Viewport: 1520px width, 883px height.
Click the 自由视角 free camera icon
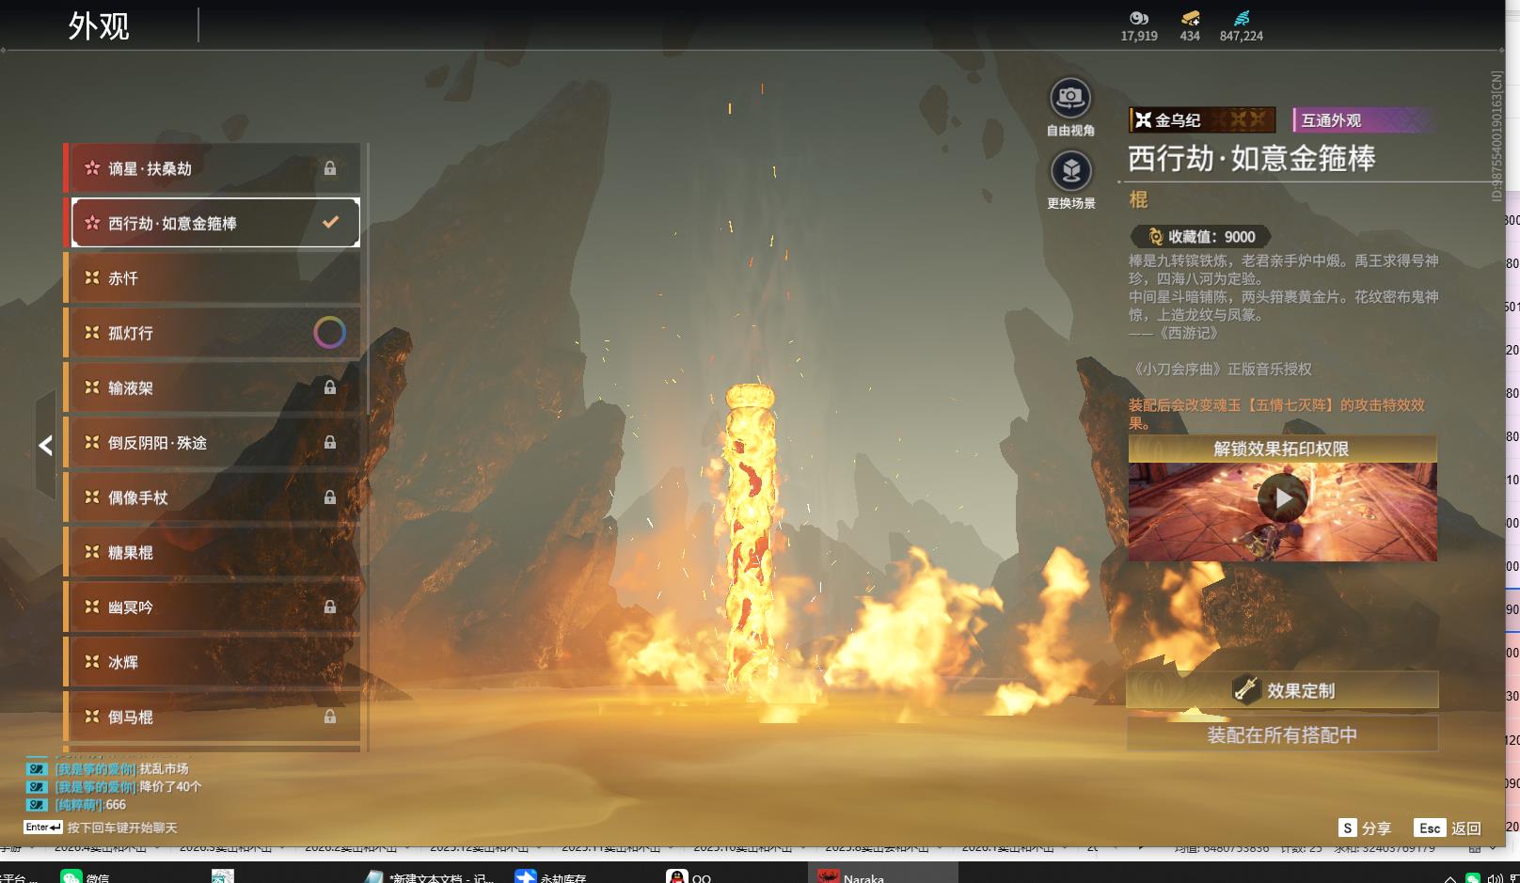coord(1069,98)
